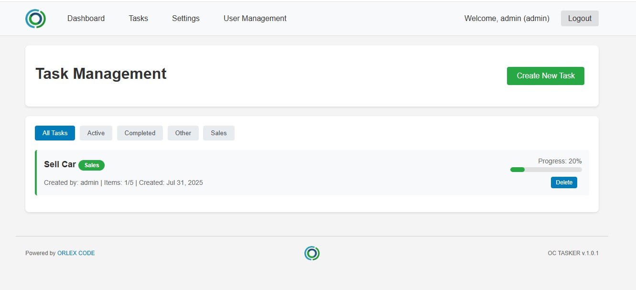This screenshot has height=290, width=636.
Task: Click the OC Tasker logo in the header
Action: coord(35,19)
